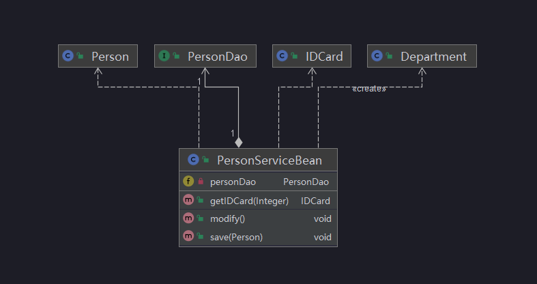Click the PersonServiceBean class header
This screenshot has height=284, width=537.
(258, 160)
